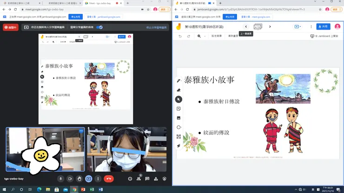Open the Meet activities panel
The width and height of the screenshot is (344, 193).
[x=156, y=179]
